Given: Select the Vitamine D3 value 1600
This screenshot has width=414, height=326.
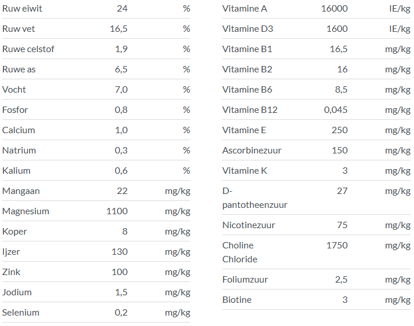Looking at the screenshot, I should [x=337, y=29].
